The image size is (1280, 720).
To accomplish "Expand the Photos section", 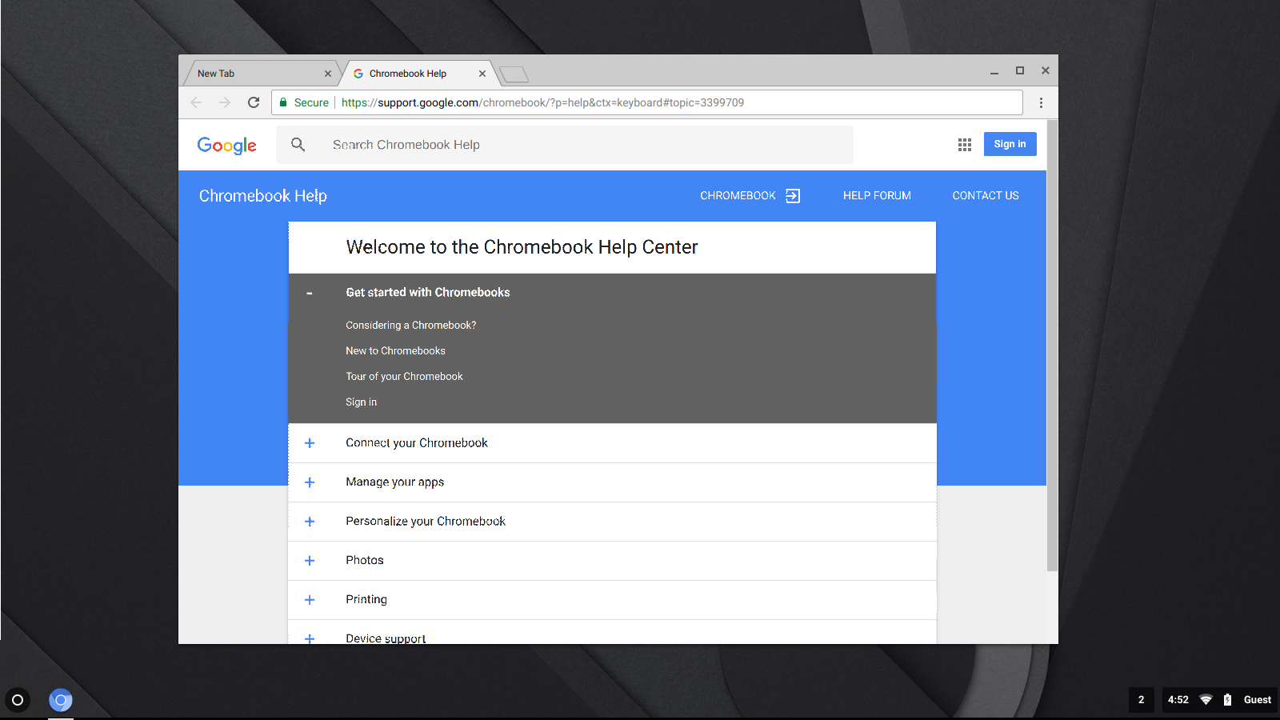I will [310, 561].
